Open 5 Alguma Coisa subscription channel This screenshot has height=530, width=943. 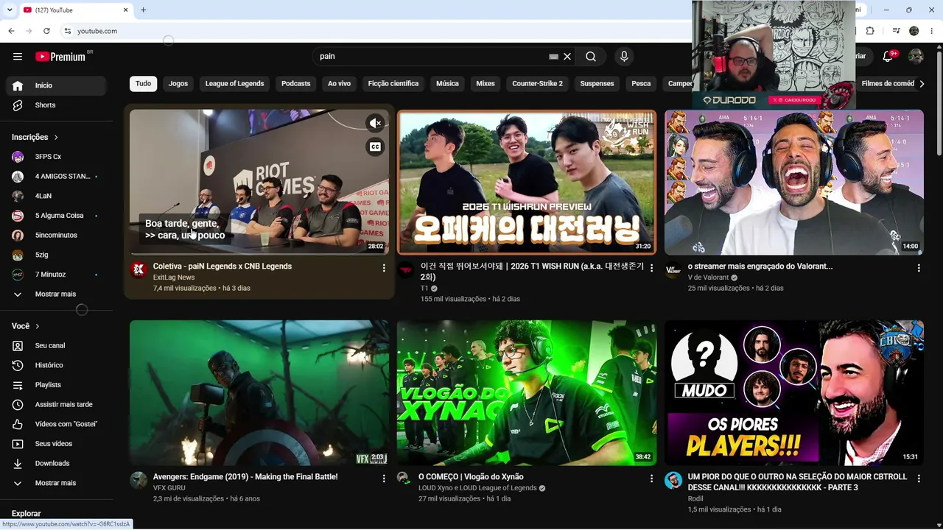click(56, 216)
